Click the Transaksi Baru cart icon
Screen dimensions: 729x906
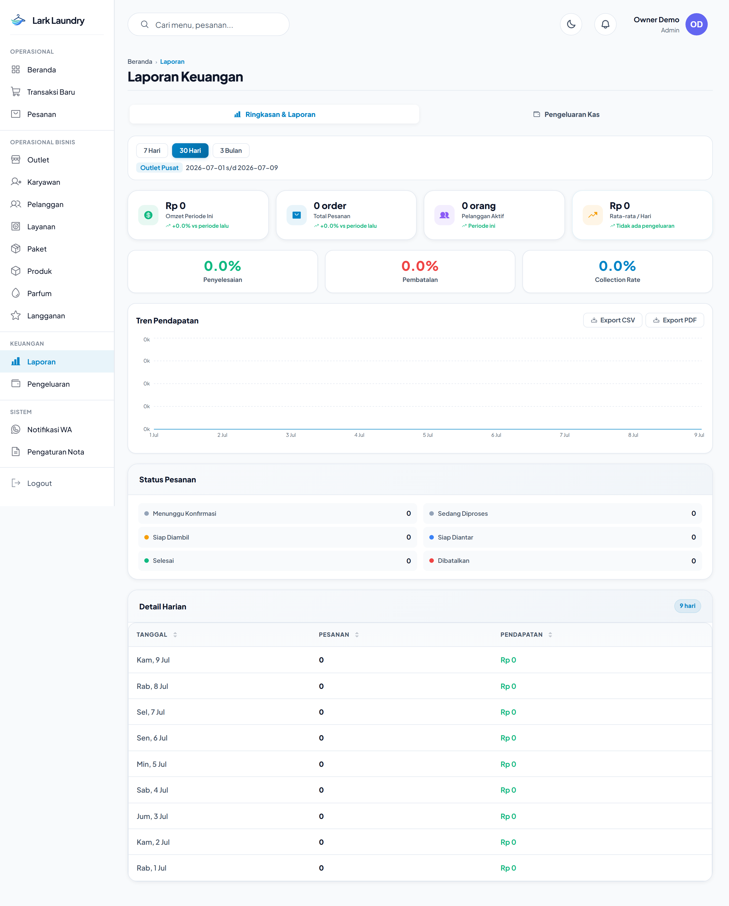coord(15,92)
